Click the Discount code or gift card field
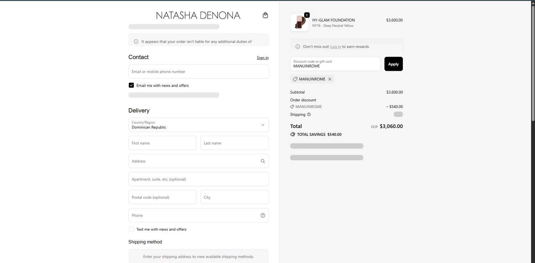 pyautogui.click(x=335, y=64)
